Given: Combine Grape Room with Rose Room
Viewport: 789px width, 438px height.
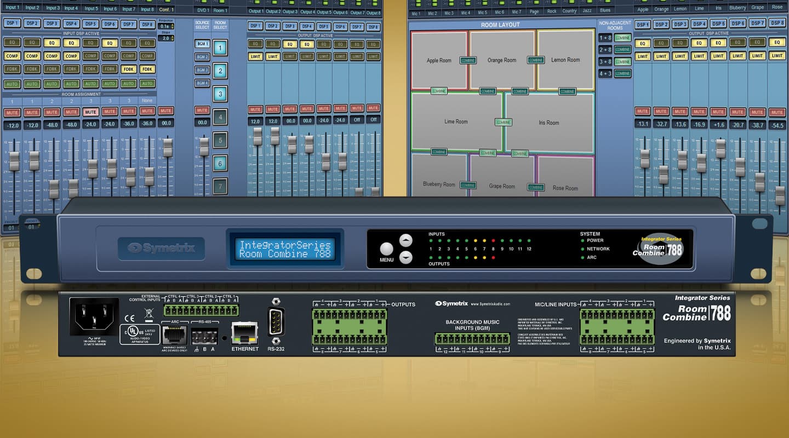Looking at the screenshot, I should tap(535, 187).
